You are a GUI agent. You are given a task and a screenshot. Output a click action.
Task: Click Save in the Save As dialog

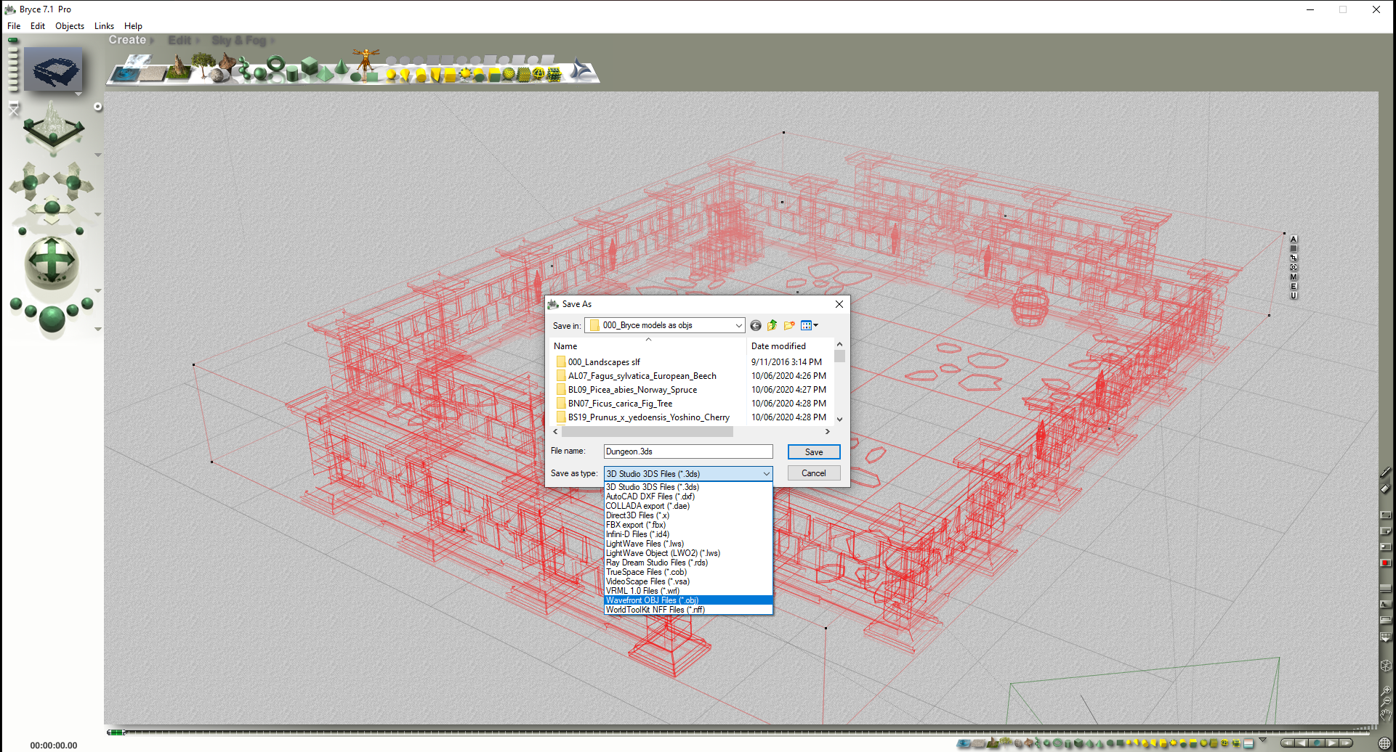click(814, 452)
